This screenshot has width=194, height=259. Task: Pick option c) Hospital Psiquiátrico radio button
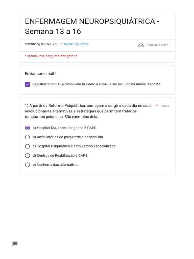point(28,146)
